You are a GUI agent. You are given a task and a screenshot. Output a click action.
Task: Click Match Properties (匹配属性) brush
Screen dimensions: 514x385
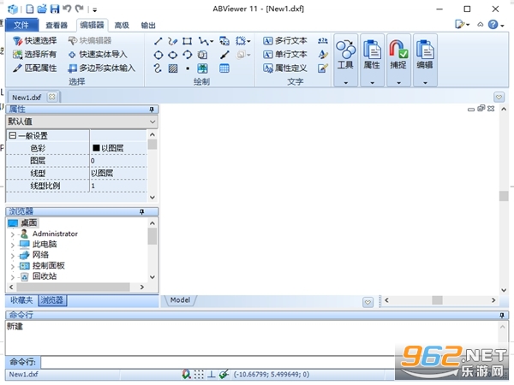pos(35,68)
